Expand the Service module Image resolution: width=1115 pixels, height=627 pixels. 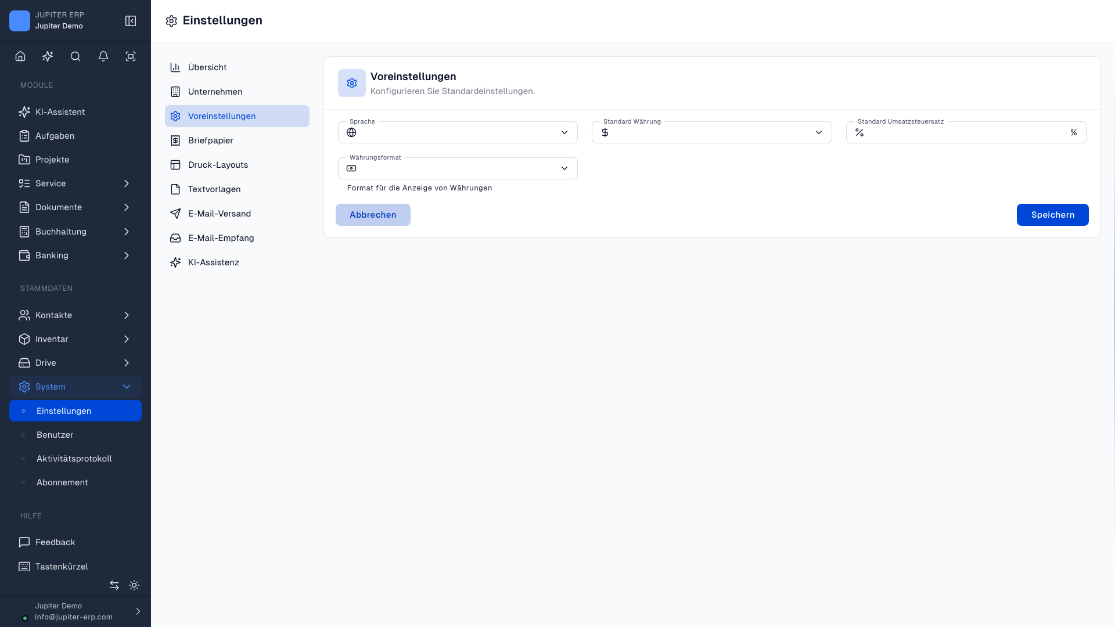point(75,183)
